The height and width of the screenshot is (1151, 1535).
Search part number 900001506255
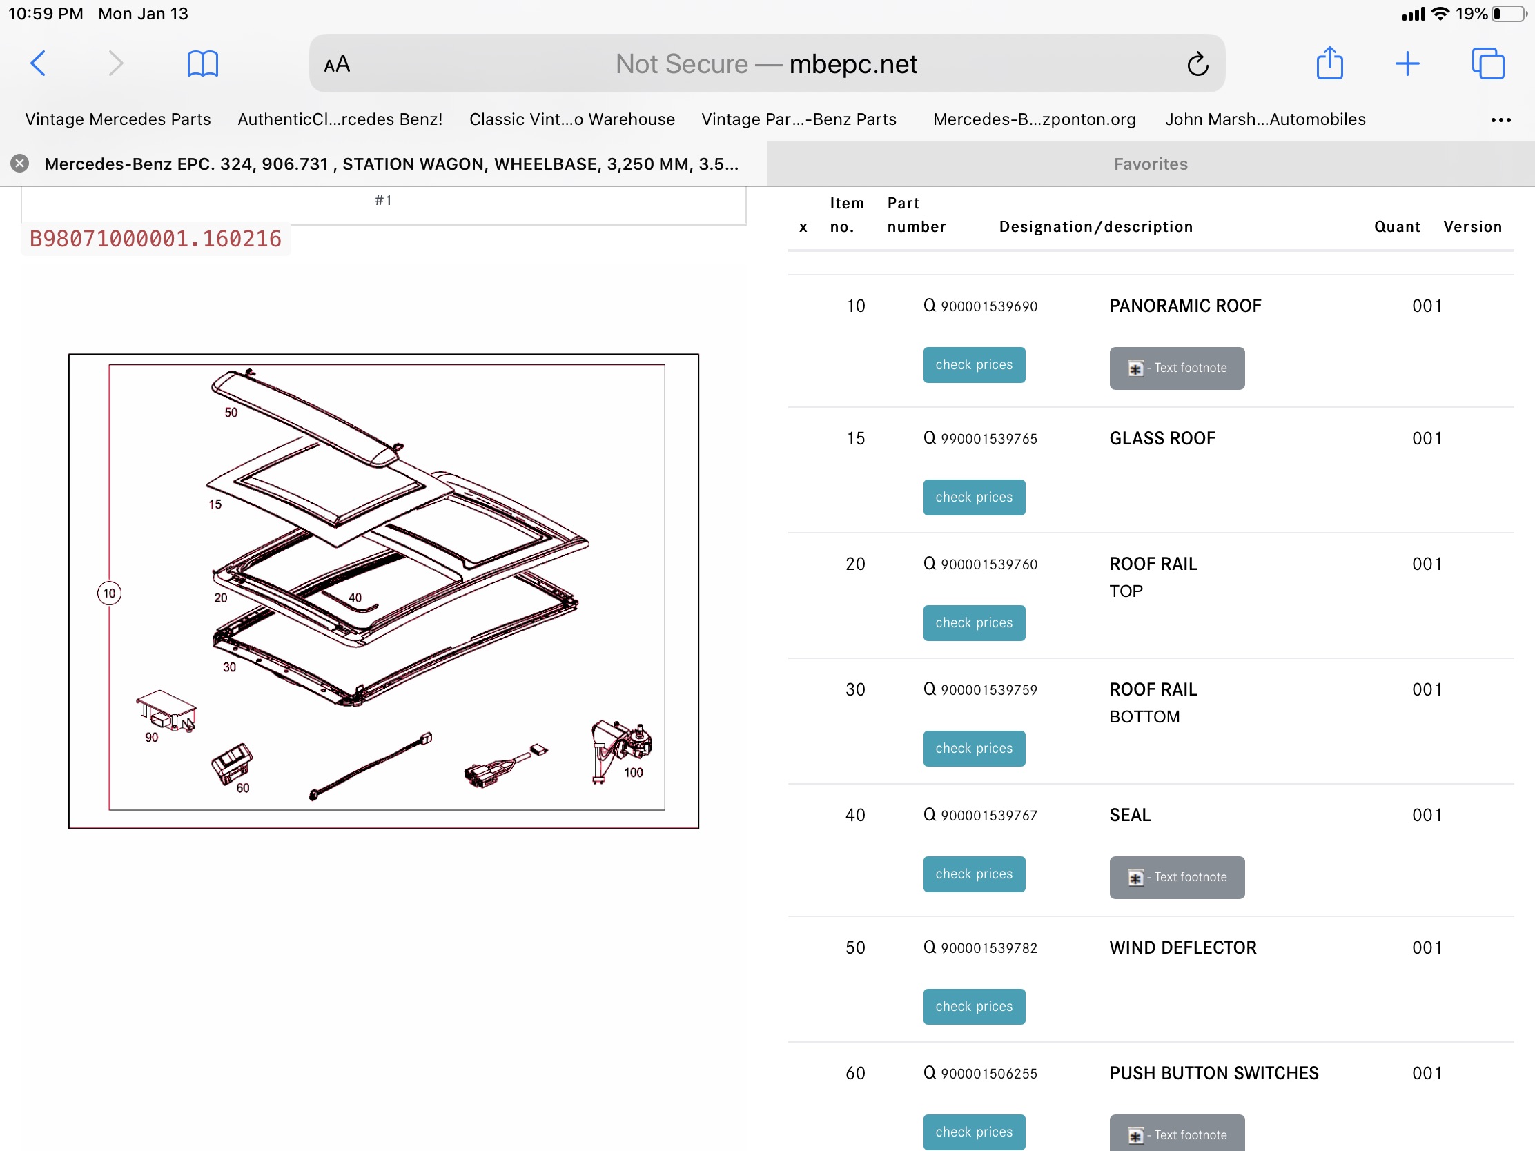[x=981, y=1073]
